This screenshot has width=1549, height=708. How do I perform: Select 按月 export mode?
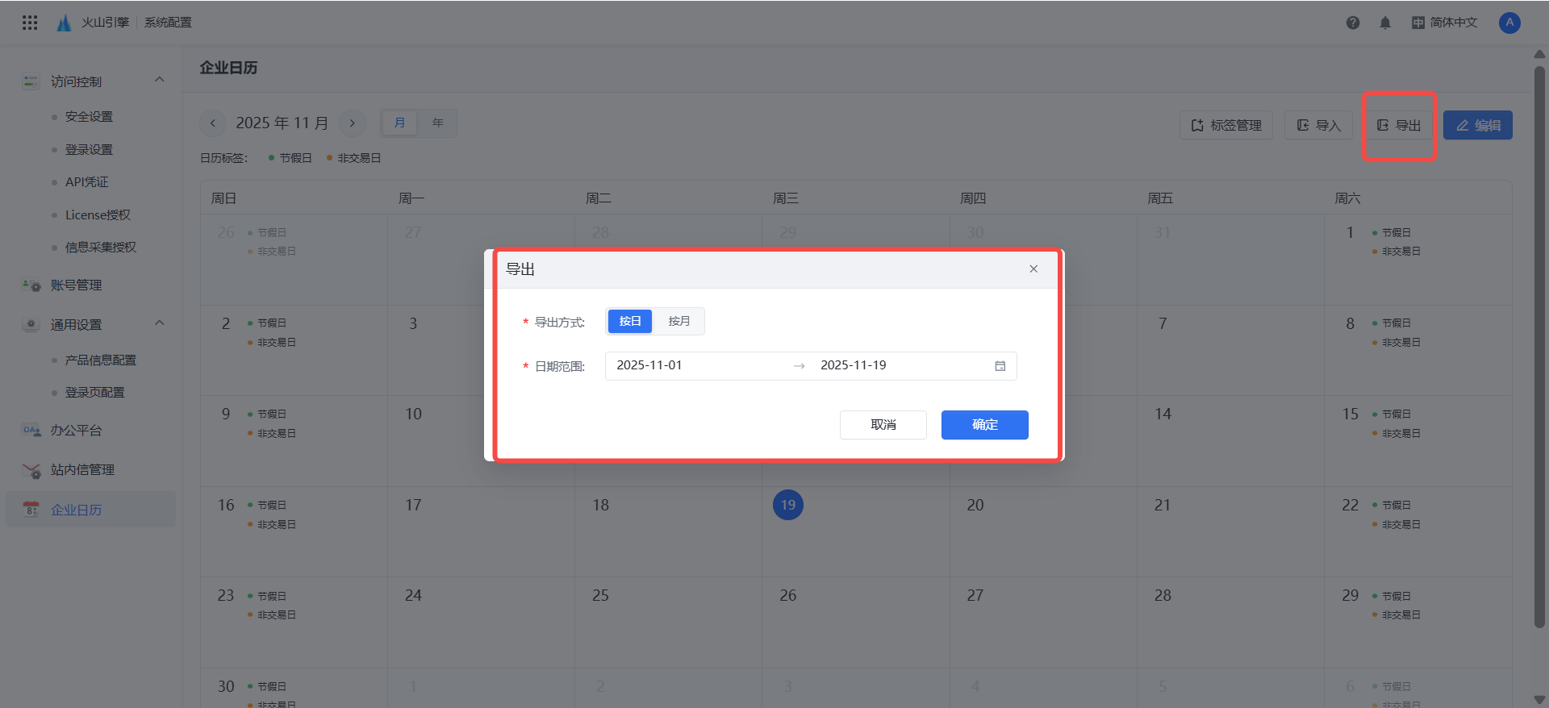click(x=678, y=322)
